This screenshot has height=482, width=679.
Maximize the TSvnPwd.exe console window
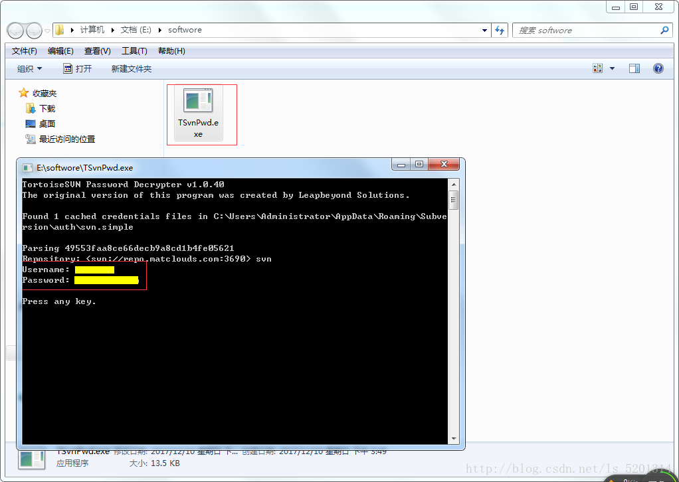[419, 165]
